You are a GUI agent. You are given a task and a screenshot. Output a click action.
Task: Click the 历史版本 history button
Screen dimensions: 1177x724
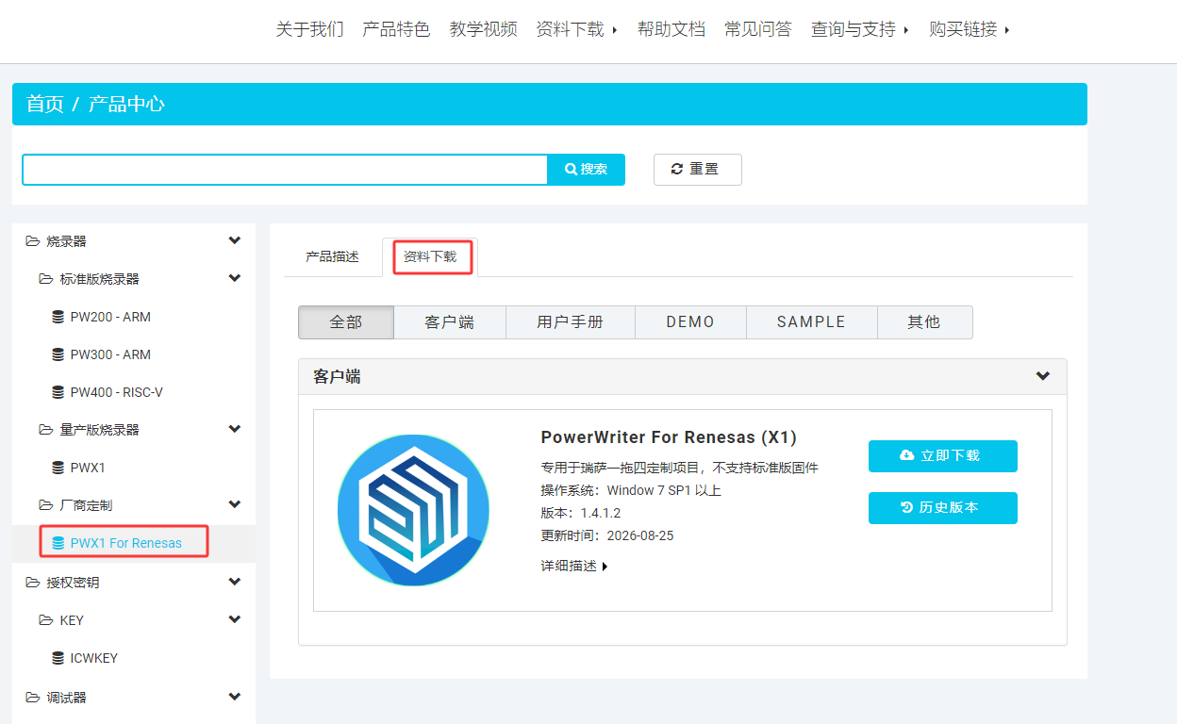click(x=942, y=507)
